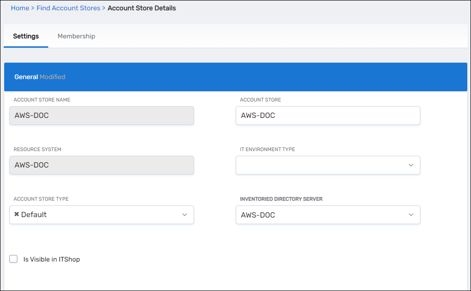The width and height of the screenshot is (471, 291).
Task: Click the IT Environment Type chevron arrow
Action: 411,165
